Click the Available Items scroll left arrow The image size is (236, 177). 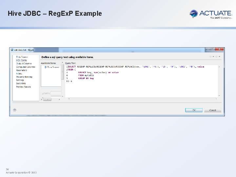pos(42,100)
